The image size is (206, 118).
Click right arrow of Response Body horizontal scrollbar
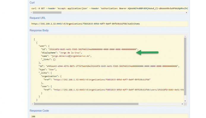pyautogui.click(x=182, y=104)
